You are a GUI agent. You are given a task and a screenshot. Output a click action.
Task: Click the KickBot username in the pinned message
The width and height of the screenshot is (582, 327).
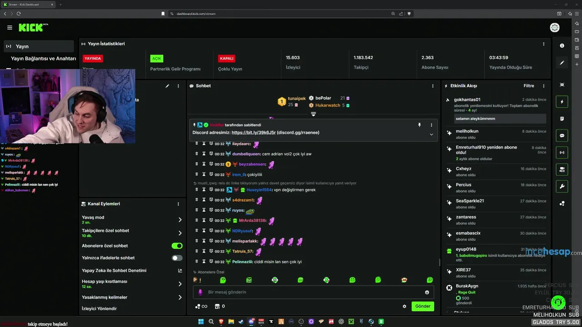click(217, 125)
